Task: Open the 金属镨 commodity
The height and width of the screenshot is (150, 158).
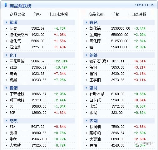Action: click(95, 35)
